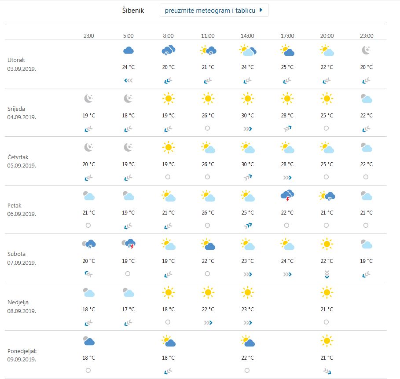
Task: Click the Šibenik city label
Action: 132,10
